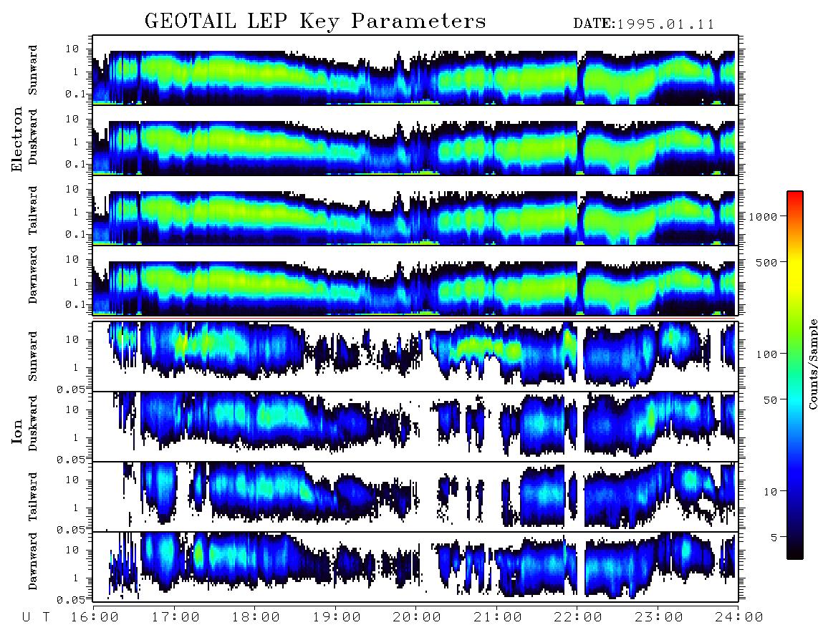Select the Electron Sunward panel label
Viewport: 818px width, 630px height.
click(33, 70)
